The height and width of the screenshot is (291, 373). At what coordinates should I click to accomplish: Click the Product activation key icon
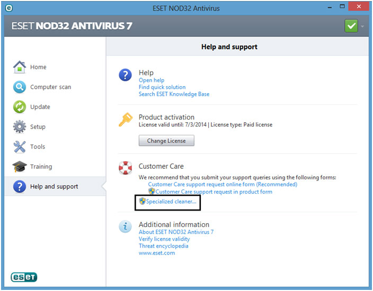click(126, 119)
